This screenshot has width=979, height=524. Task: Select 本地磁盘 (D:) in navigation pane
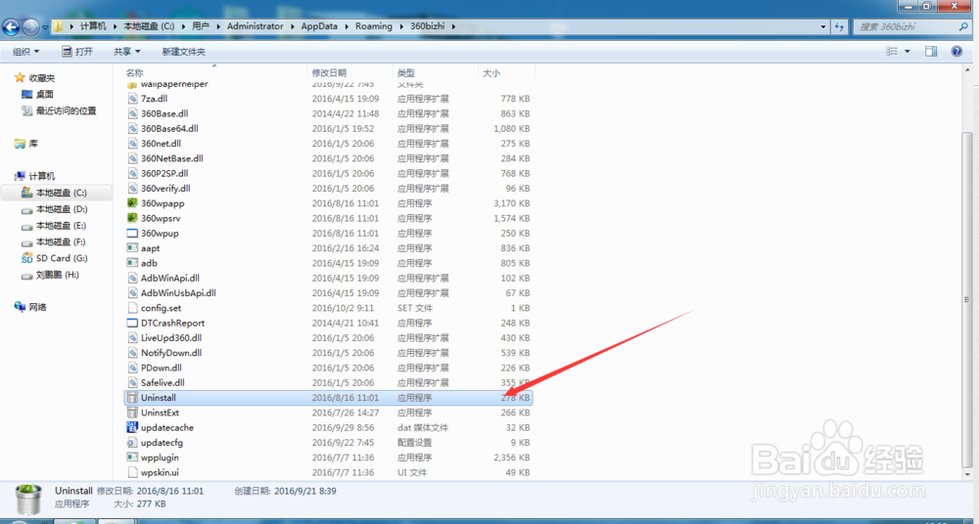point(61,209)
